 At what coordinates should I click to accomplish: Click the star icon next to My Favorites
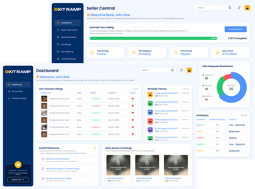pos(9,91)
